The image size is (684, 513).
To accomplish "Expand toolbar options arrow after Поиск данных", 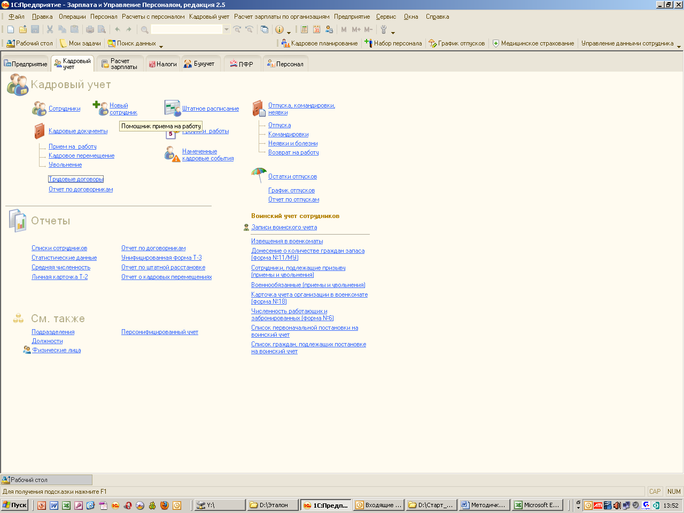I will click(161, 45).
